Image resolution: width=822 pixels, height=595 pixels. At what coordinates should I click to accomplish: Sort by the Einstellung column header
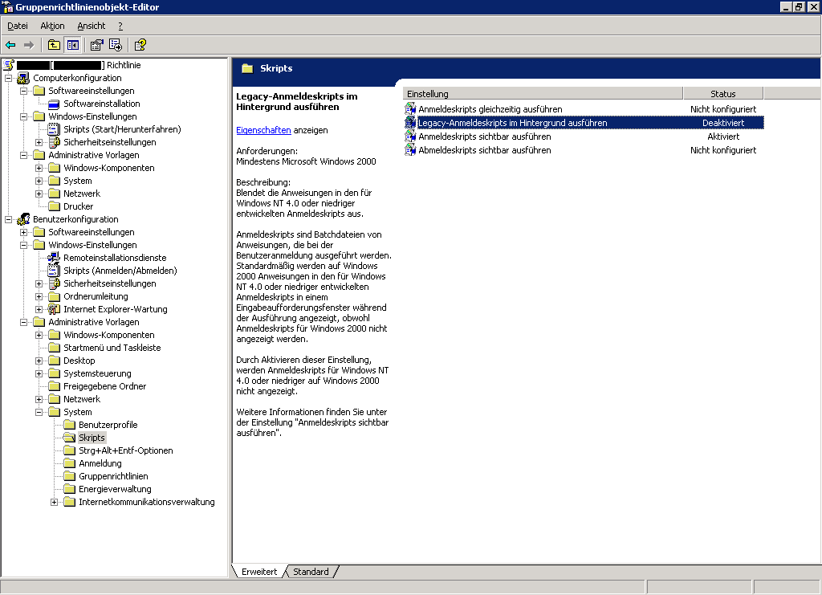543,94
